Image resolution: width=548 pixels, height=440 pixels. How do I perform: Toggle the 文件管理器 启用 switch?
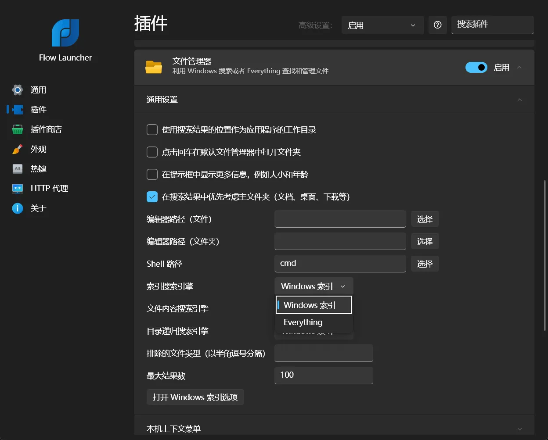click(476, 67)
